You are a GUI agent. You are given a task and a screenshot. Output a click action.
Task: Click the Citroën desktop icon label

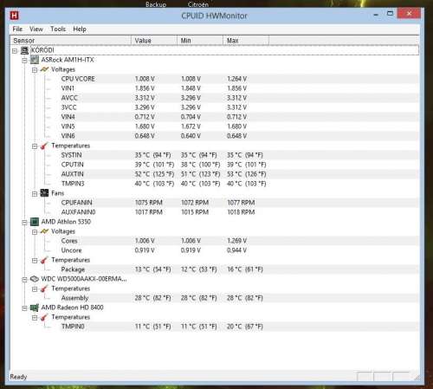tap(198, 4)
